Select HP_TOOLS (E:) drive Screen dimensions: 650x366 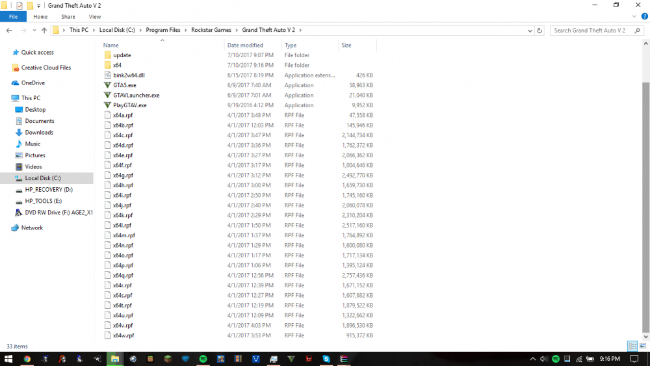(x=43, y=201)
